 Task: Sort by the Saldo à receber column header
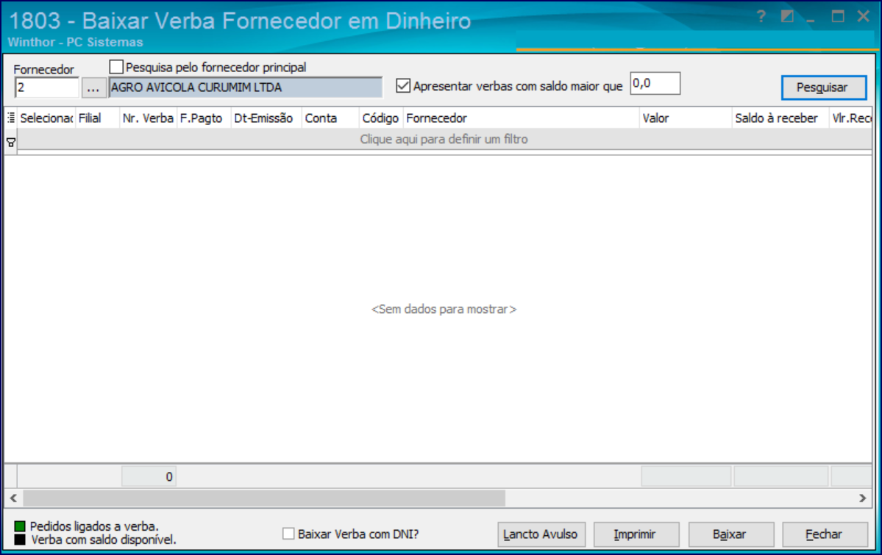point(780,118)
